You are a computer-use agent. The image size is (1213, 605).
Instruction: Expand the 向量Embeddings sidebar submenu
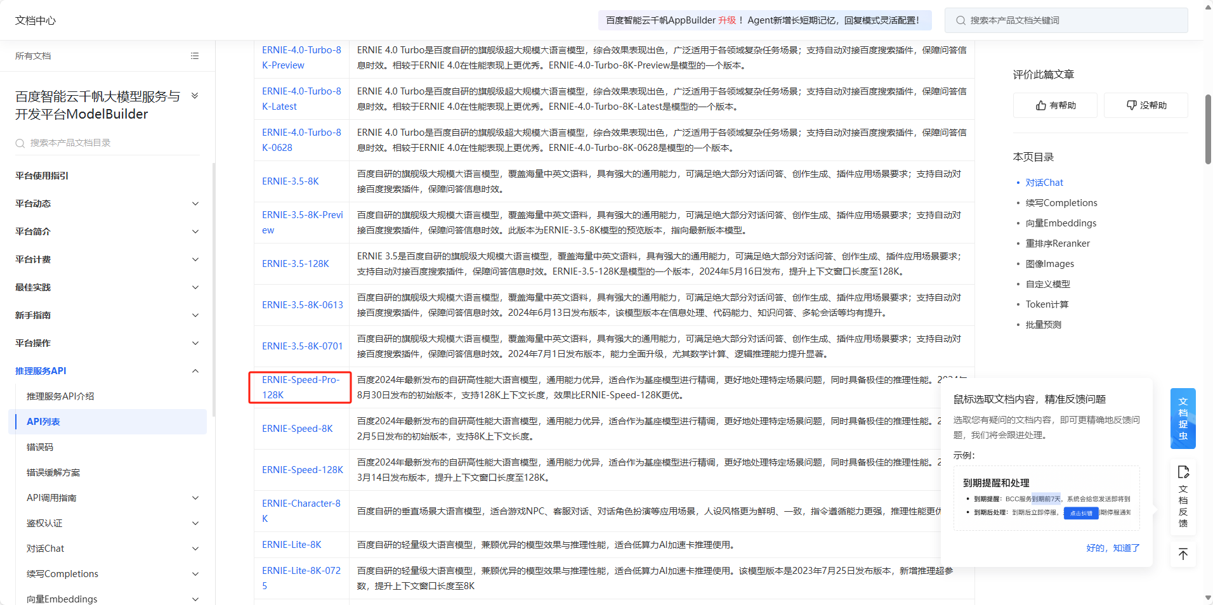pyautogui.click(x=195, y=599)
